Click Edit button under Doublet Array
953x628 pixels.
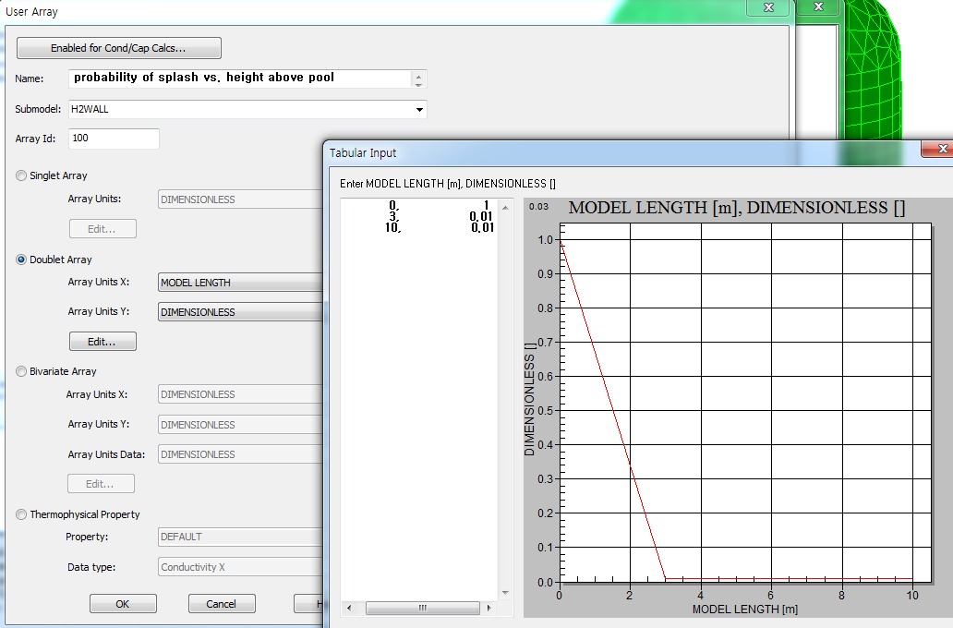103,342
